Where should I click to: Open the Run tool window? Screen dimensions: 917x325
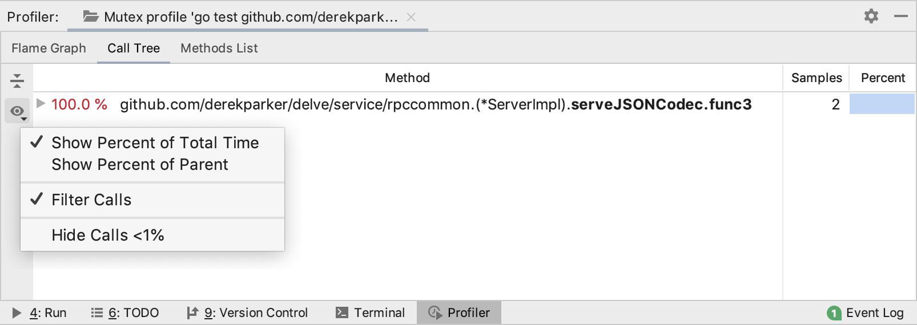(x=39, y=312)
